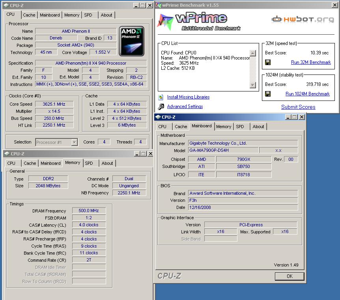The width and height of the screenshot is (340, 300).
Task: Click the wPrime title bar application icon
Action: [x=159, y=5]
